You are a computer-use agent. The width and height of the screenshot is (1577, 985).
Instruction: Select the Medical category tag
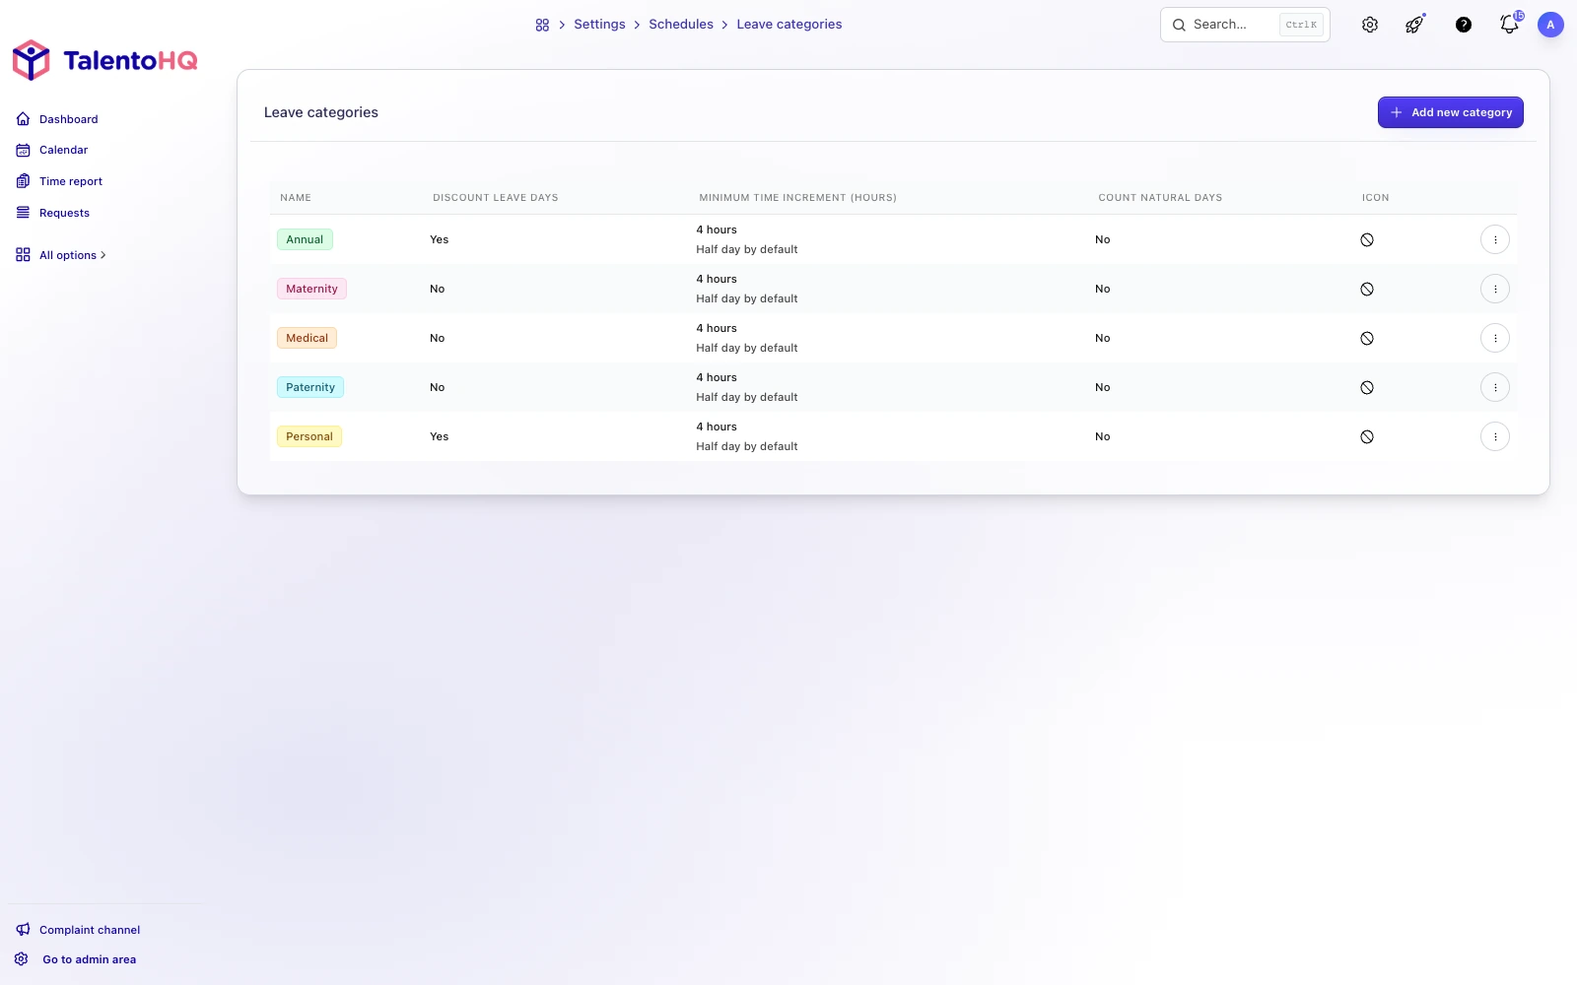[307, 338]
